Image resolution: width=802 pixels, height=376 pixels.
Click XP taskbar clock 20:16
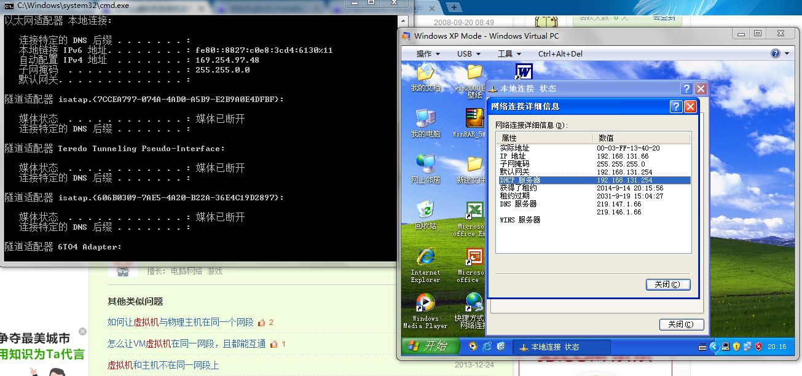(777, 347)
